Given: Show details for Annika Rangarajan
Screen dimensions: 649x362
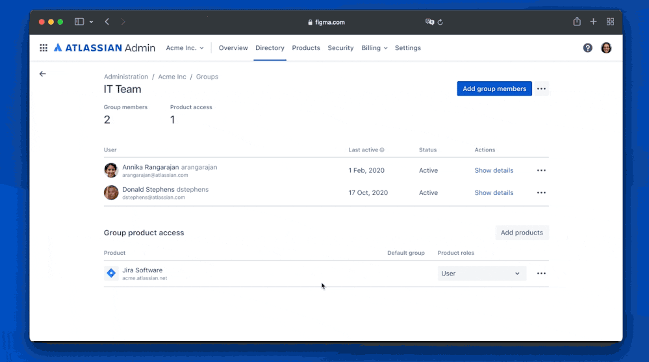Looking at the screenshot, I should point(494,170).
